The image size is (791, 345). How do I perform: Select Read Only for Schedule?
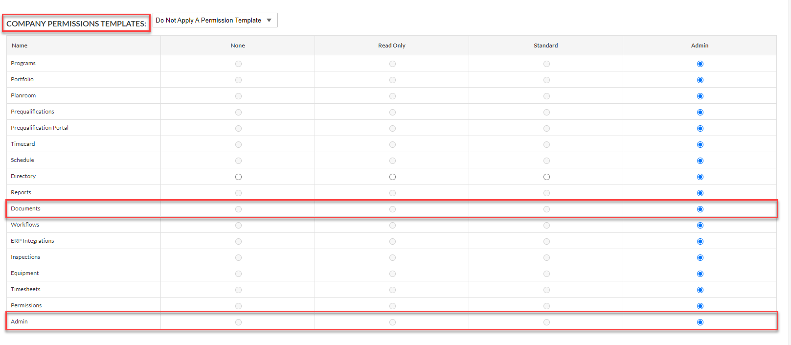coord(392,161)
